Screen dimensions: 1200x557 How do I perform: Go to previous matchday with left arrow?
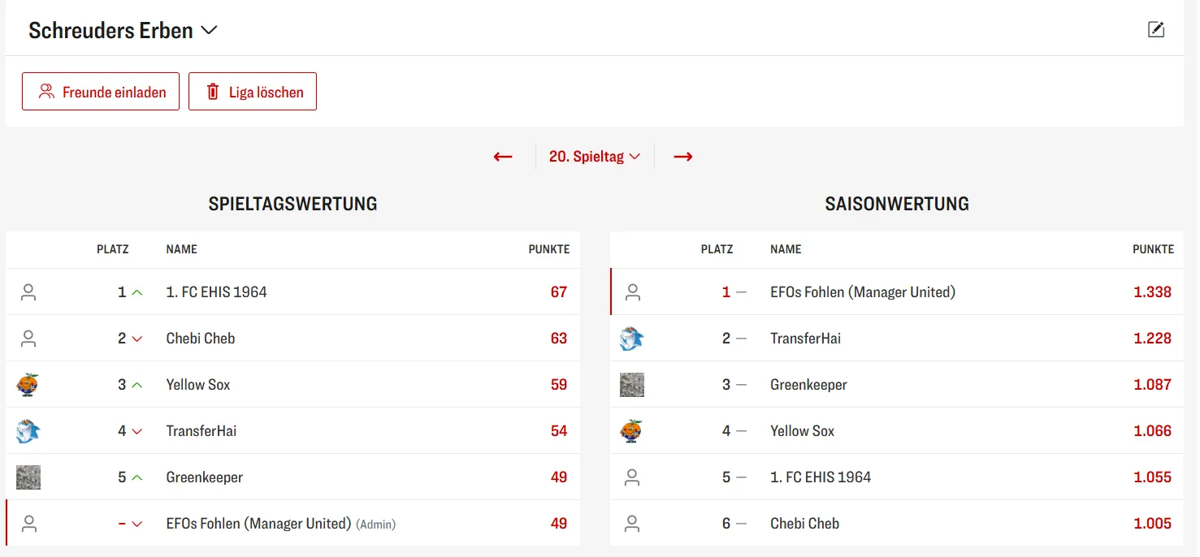coord(503,157)
